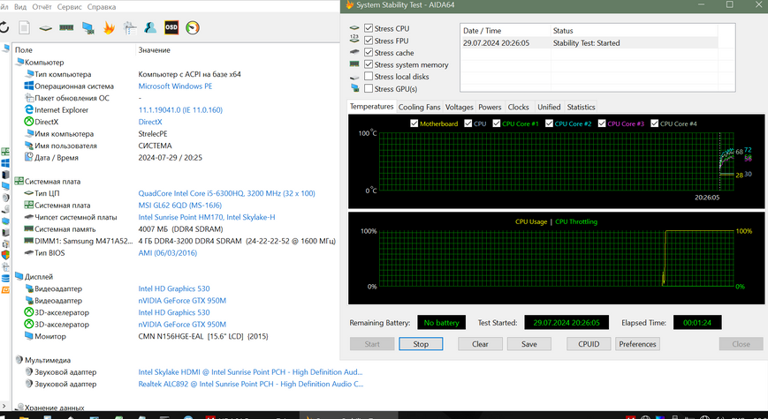Image resolution: width=768 pixels, height=419 pixels.
Task: Click the Clear button
Action: [x=480, y=344]
